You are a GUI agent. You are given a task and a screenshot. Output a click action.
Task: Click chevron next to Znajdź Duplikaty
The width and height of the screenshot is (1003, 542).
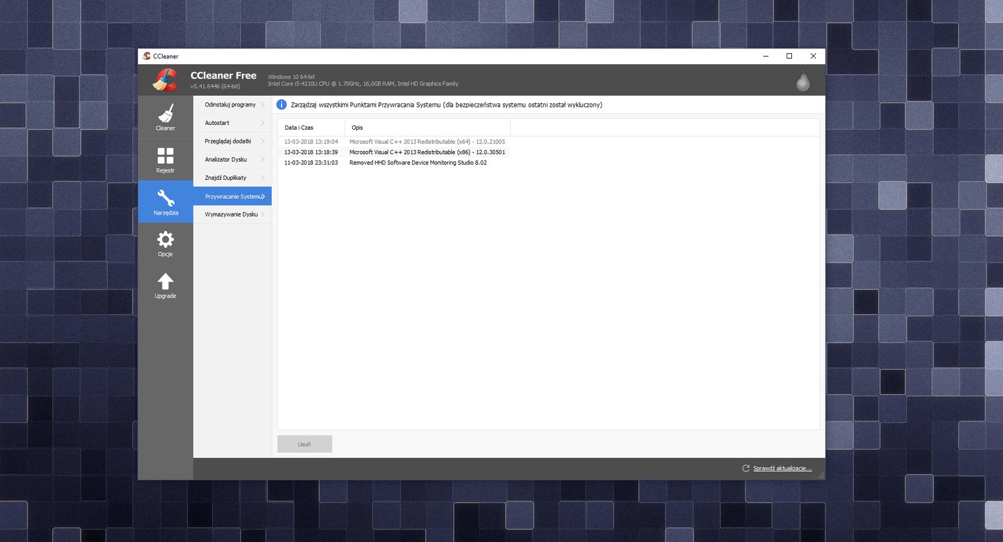click(262, 177)
